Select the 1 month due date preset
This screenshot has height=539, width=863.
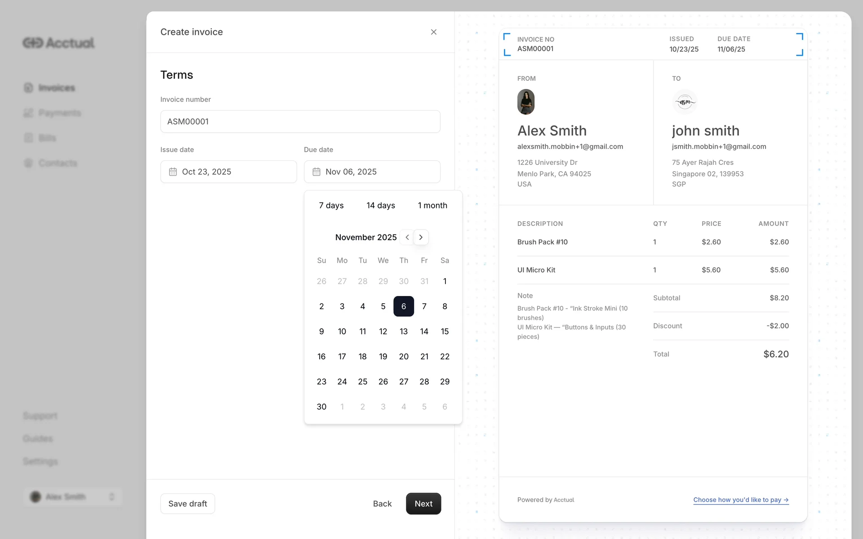(x=432, y=205)
